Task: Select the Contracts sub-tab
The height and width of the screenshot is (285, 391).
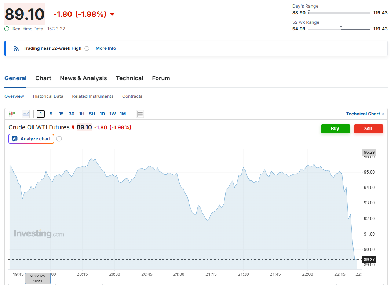Action: click(x=132, y=96)
